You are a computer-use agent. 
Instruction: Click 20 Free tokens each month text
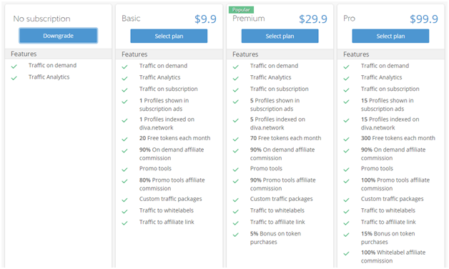[175, 138]
